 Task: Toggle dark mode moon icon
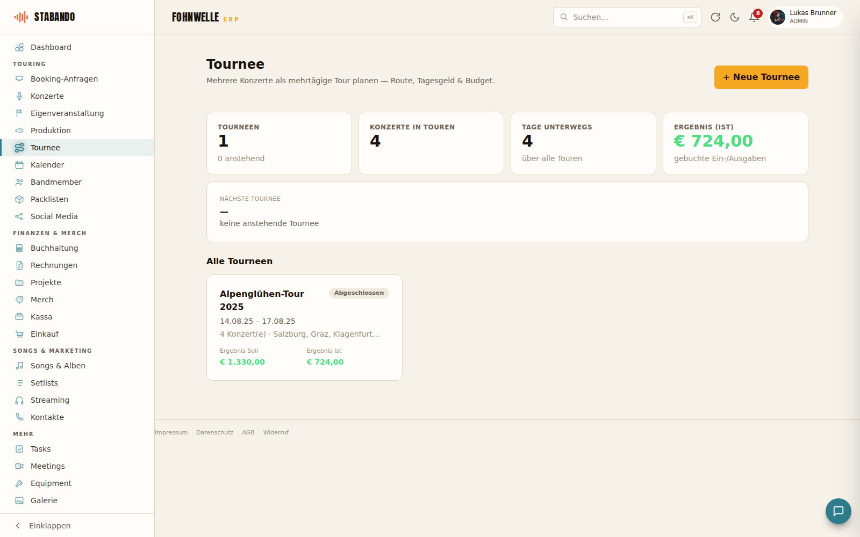735,17
